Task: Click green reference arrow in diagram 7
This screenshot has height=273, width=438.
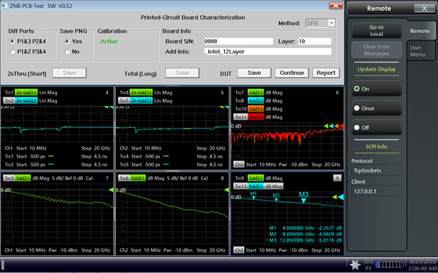Action: [111, 190]
